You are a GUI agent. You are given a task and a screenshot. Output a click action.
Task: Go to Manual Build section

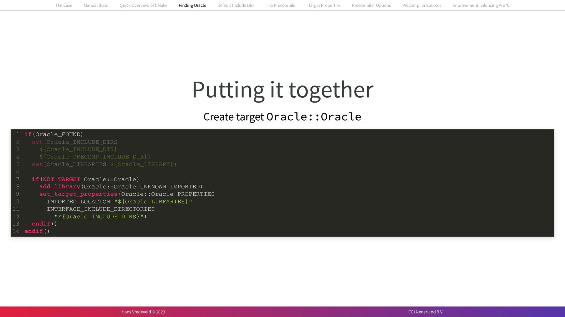tap(96, 5)
